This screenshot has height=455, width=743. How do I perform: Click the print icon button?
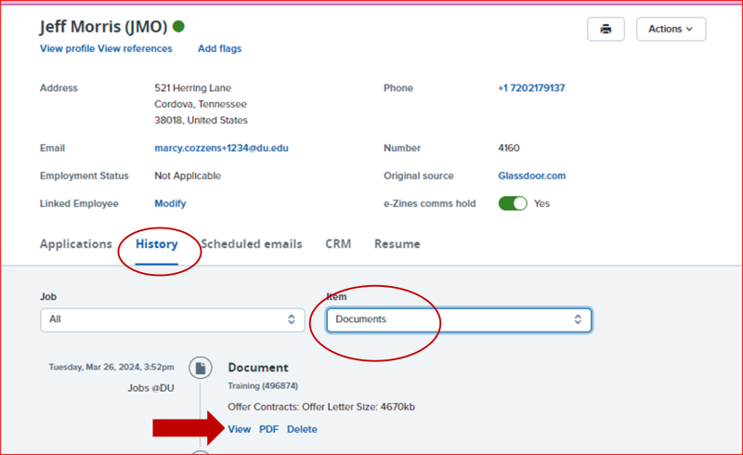(606, 29)
